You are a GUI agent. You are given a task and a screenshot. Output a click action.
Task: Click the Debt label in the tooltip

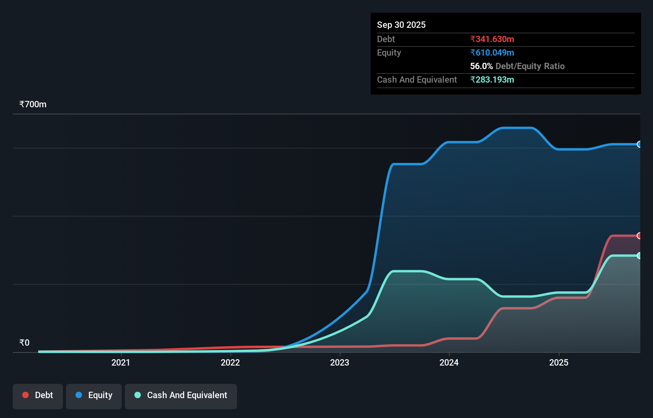(386, 39)
